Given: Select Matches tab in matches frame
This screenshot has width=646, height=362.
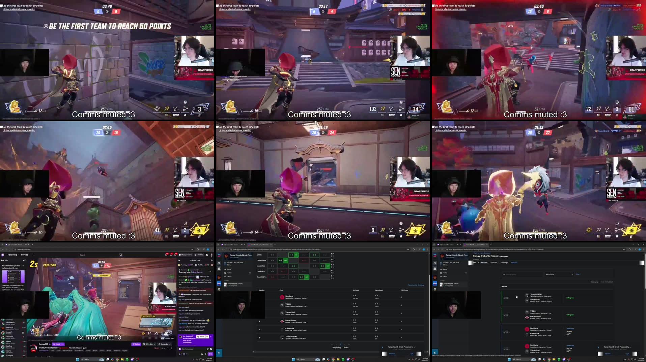Looking at the screenshot, I should 514,263.
